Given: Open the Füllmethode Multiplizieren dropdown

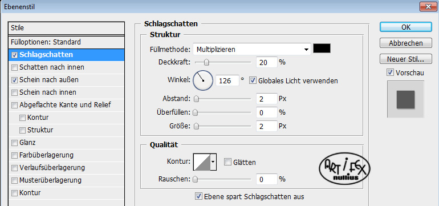Looking at the screenshot, I should click(252, 50).
